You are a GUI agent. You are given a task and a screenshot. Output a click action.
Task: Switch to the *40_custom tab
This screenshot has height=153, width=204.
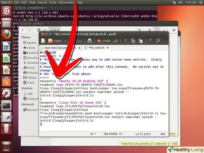coord(96,48)
